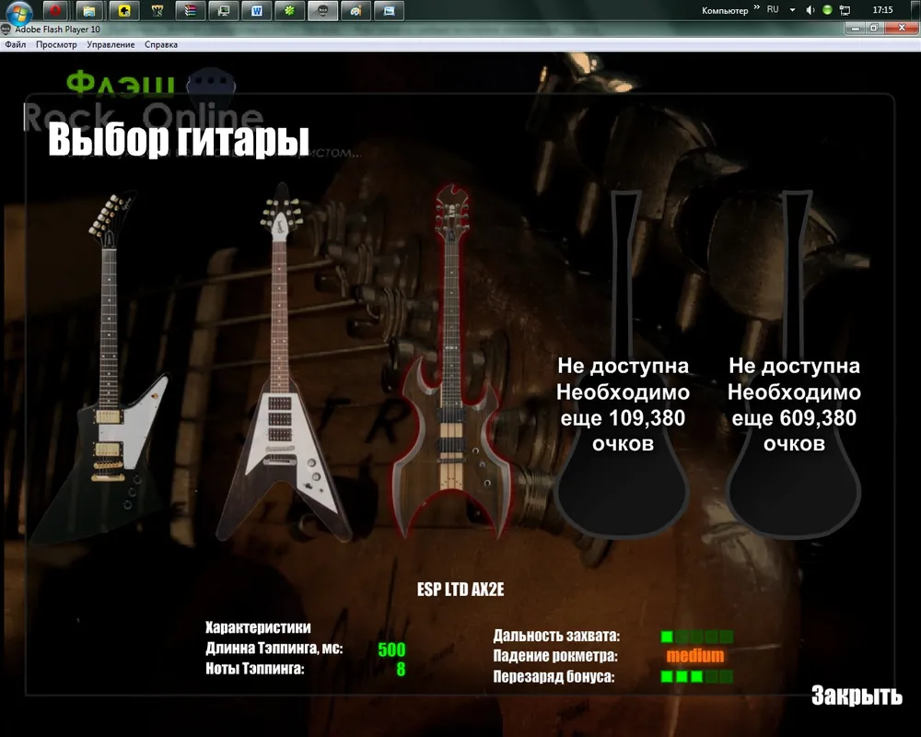Image resolution: width=921 pixels, height=737 pixels.
Task: Click the monitor taskbar icon
Action: pyautogui.click(x=223, y=10)
